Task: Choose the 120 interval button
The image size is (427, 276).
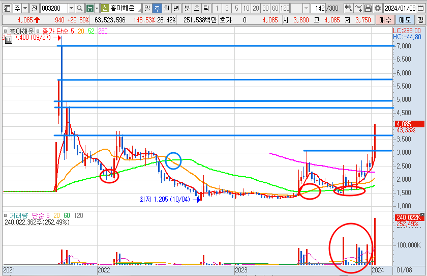Action: tap(285, 9)
